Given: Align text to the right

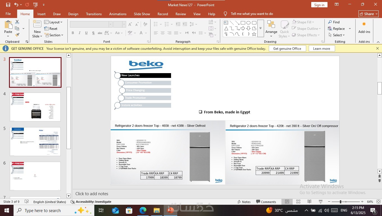Looking at the screenshot, I should 169,33.
